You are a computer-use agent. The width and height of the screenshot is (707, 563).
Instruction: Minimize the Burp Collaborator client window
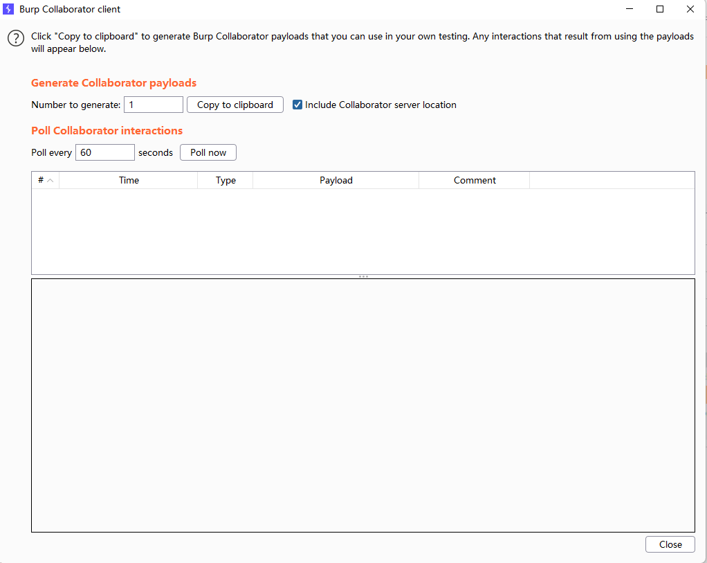coord(630,9)
